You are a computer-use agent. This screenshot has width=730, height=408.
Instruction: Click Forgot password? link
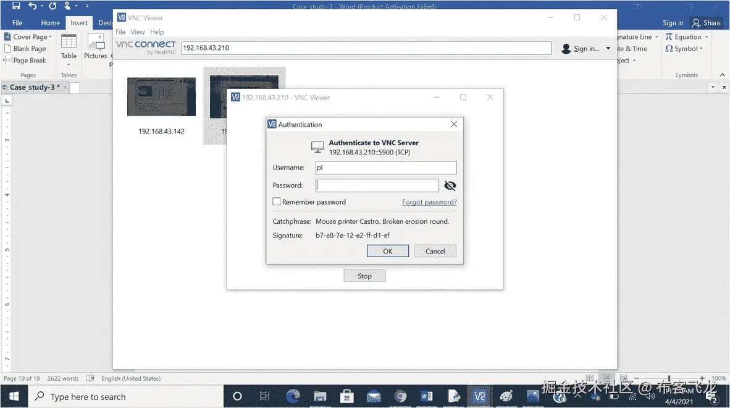pos(429,202)
